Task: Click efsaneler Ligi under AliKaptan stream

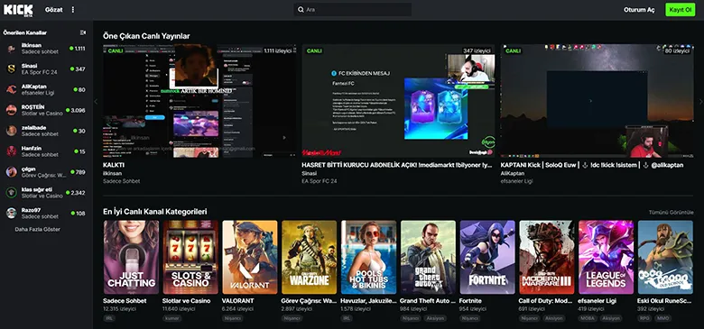Action: (x=518, y=181)
